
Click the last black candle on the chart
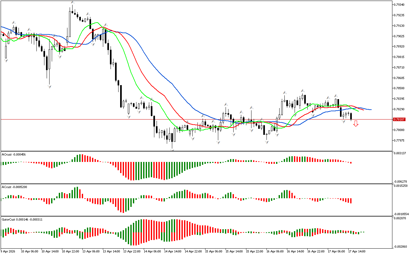click(351, 116)
